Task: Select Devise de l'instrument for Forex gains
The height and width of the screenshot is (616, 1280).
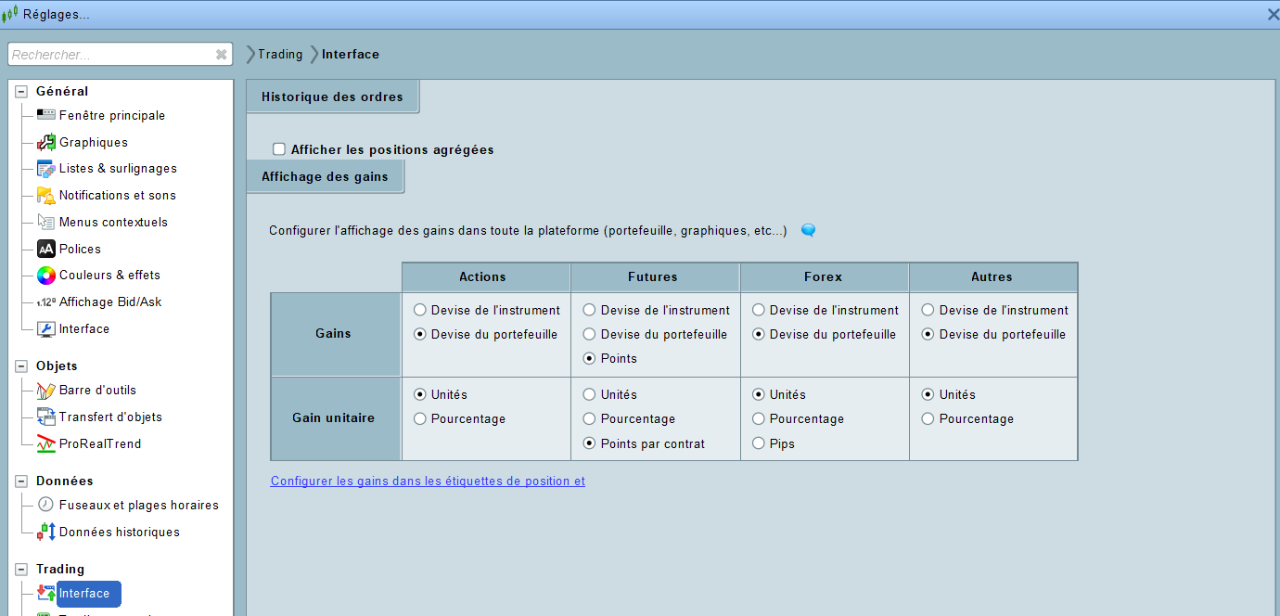Action: click(758, 311)
